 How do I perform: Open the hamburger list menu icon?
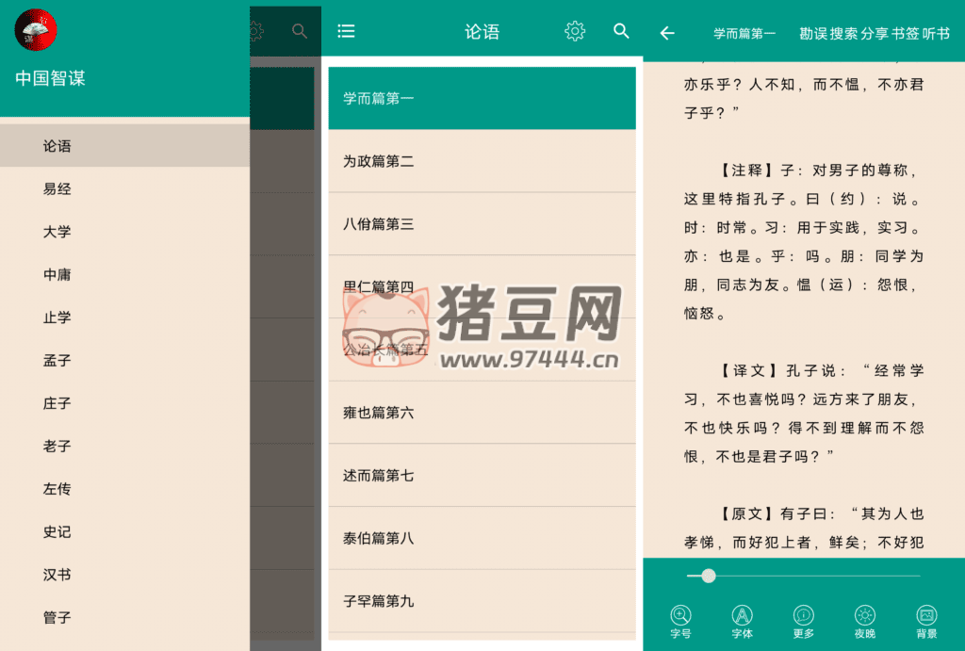346,31
